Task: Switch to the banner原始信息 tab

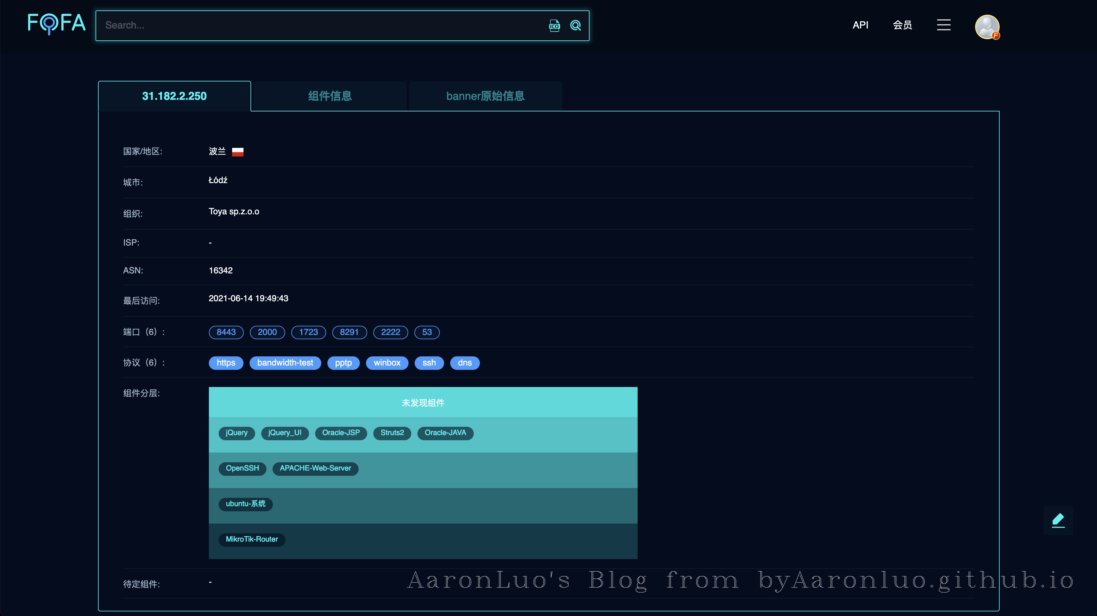Action: click(x=485, y=96)
